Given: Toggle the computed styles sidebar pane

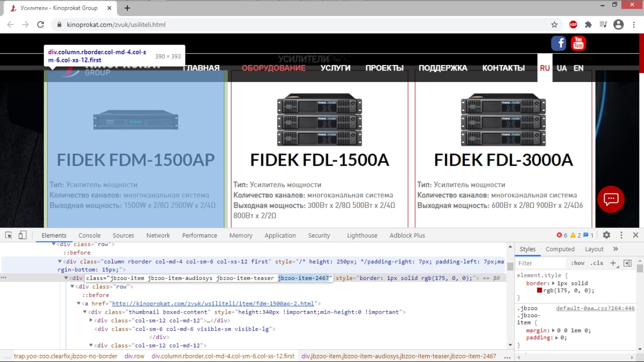Looking at the screenshot, I should [x=627, y=263].
